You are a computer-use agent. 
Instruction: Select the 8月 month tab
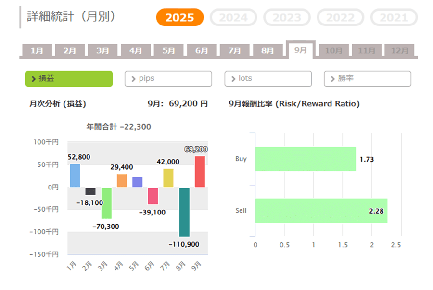point(267,50)
